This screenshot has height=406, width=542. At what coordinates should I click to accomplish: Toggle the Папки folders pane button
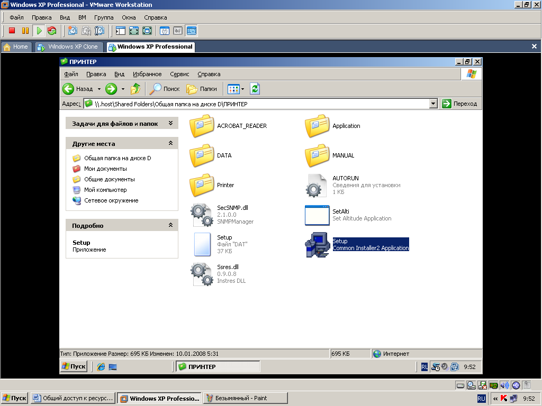202,89
